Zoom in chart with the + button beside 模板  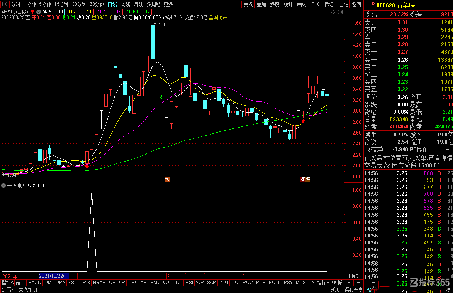[x=349, y=283]
